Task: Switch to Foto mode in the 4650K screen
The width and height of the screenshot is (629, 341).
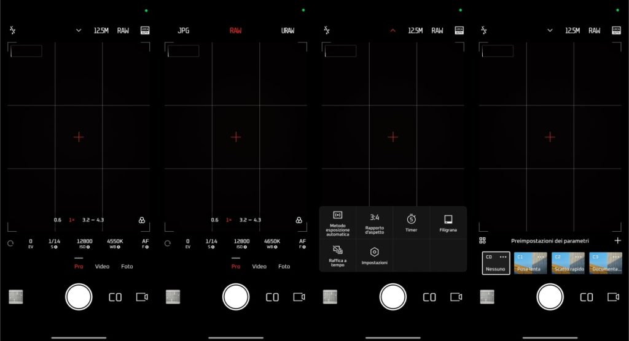Action: pyautogui.click(x=284, y=266)
